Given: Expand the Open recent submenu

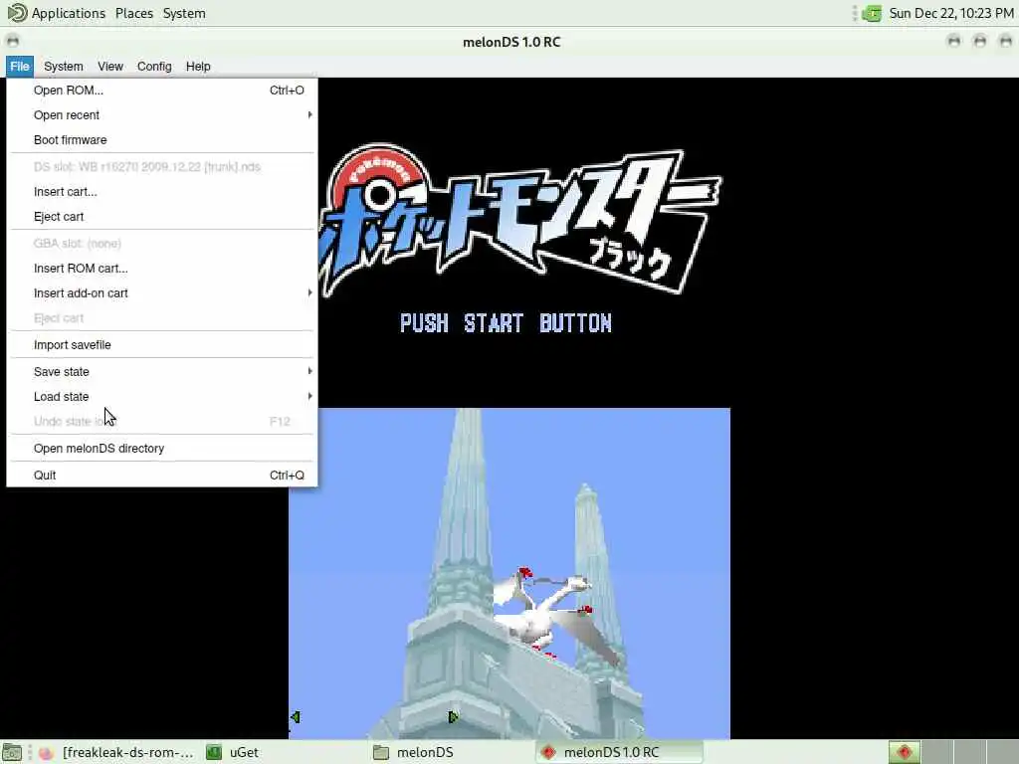Looking at the screenshot, I should 162,115.
